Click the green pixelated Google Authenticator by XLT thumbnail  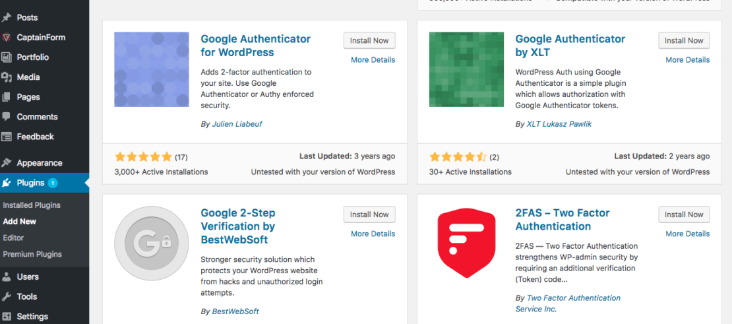tap(466, 69)
